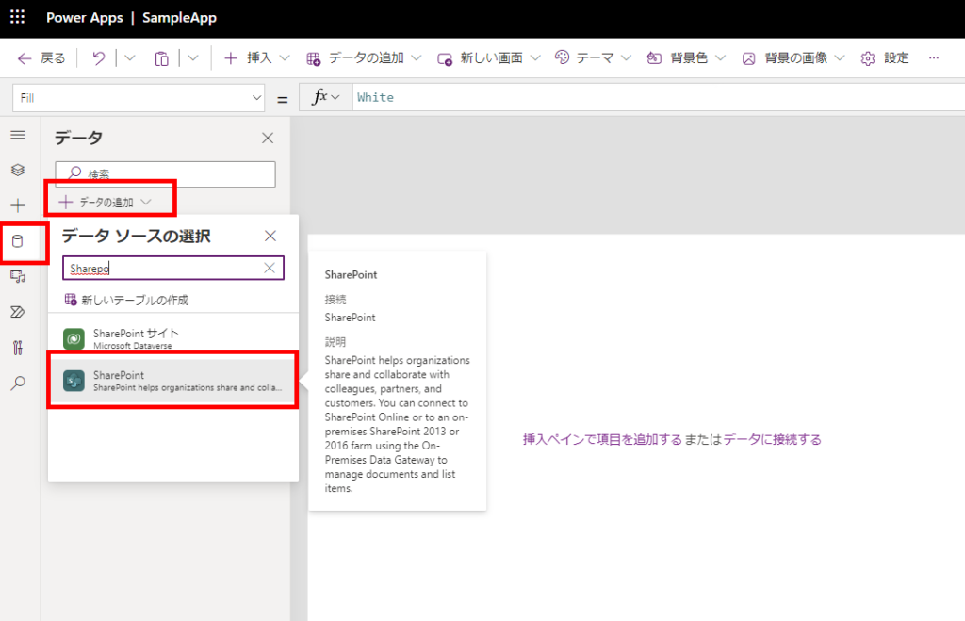
Task: Open the tree view layers icon
Action: tap(18, 170)
